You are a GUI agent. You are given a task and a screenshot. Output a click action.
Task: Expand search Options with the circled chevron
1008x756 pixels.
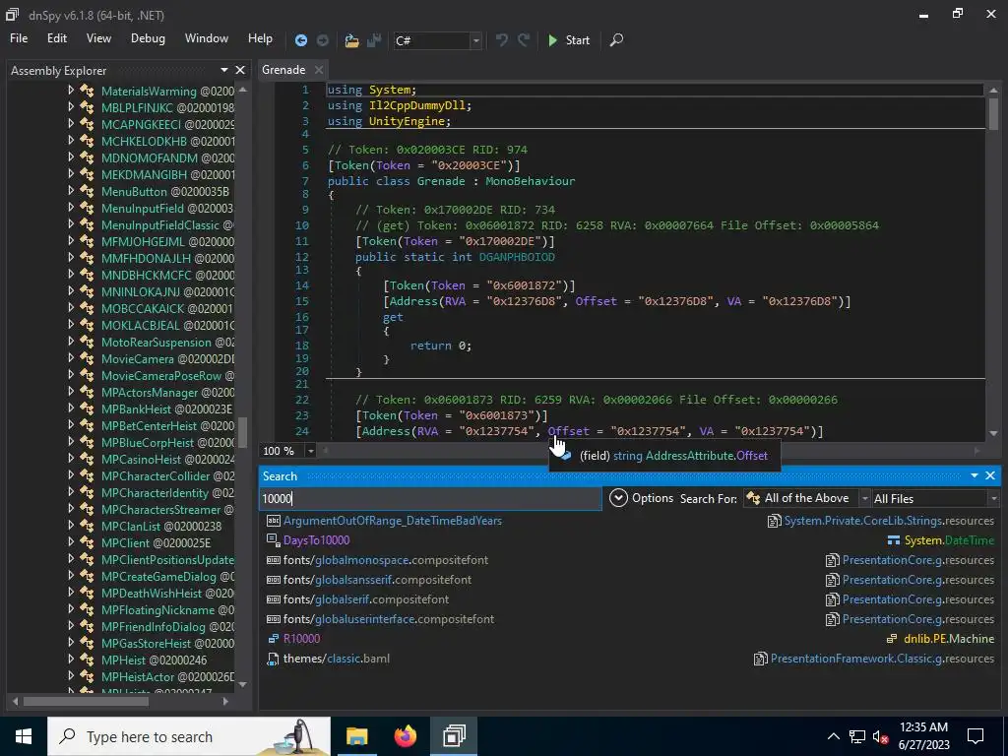pos(618,498)
